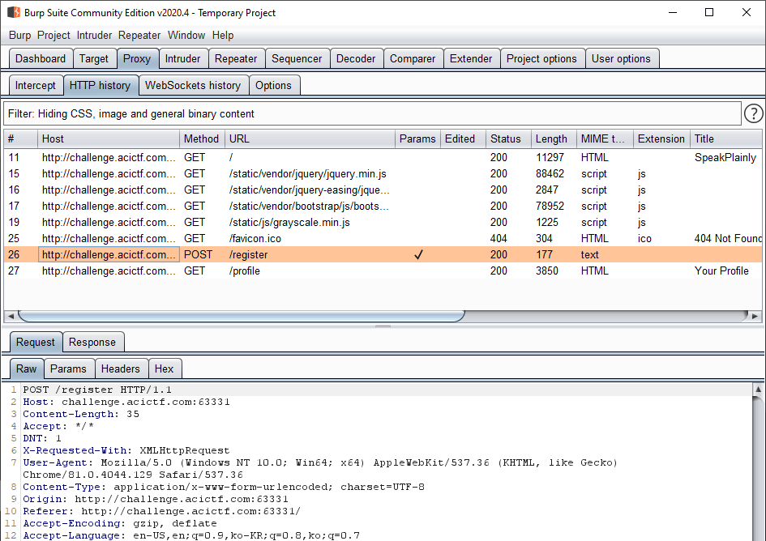The image size is (766, 541).
Task: Open the Window menu
Action: click(x=186, y=35)
